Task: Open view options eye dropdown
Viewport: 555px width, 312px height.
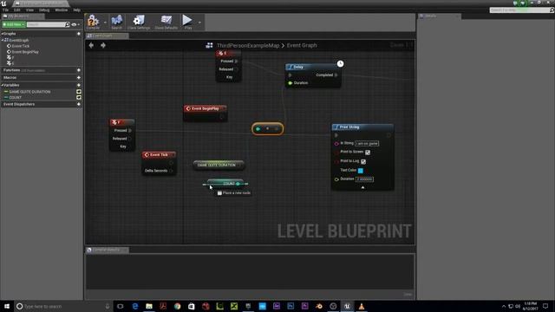Action: pos(75,24)
